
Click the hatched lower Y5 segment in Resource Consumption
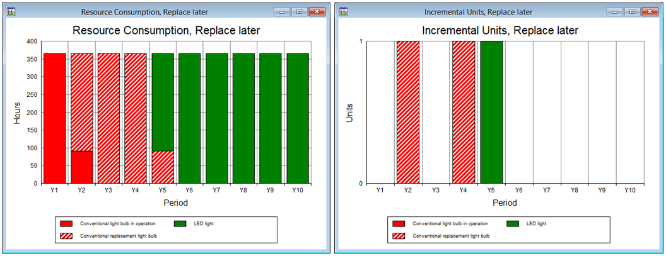(x=163, y=167)
